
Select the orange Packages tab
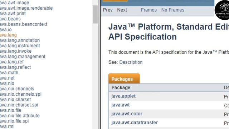124,79
